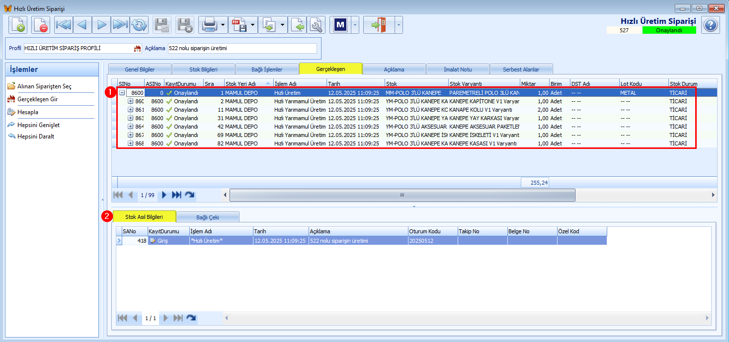
Task: Click the new record icon with green plus
Action: (x=18, y=24)
